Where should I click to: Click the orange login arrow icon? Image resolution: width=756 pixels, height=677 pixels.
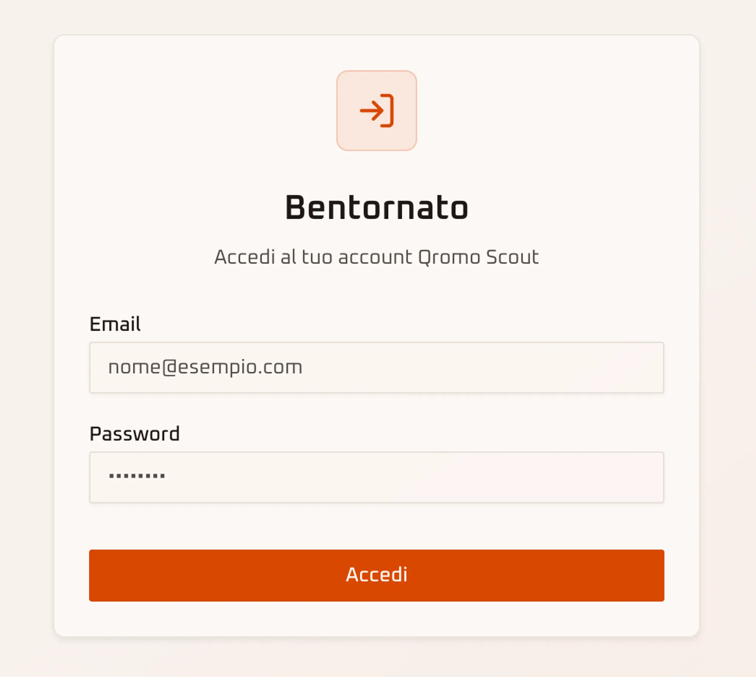point(377,111)
